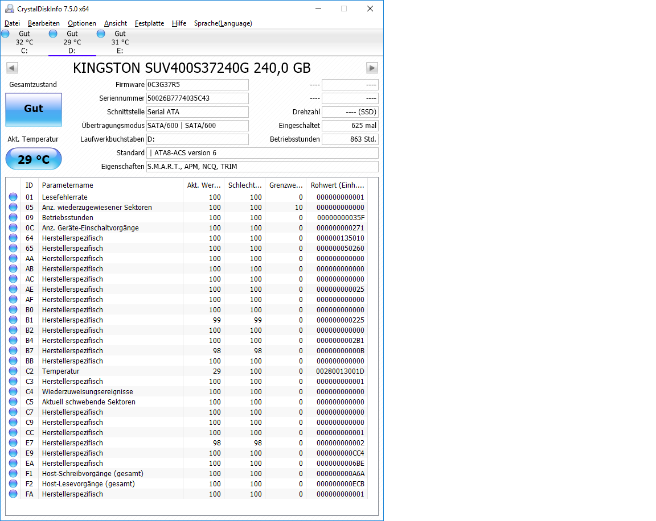Click status icon of row ID C5
Viewport: 656px width, 521px height.
click(x=14, y=402)
